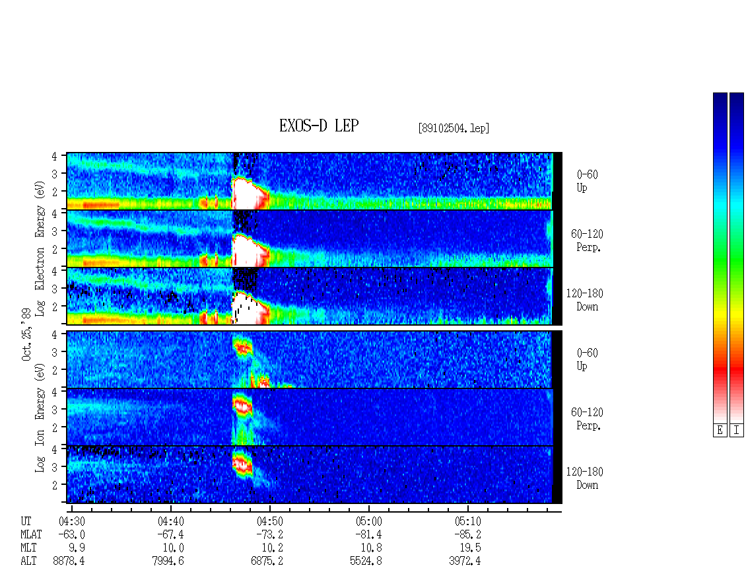This screenshot has height=578, width=746.
Task: Click the 04:30 time tick label
Action: coord(72,521)
